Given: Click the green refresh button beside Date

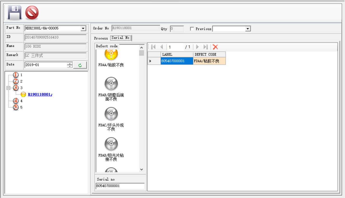Looking at the screenshot, I should pos(80,65).
